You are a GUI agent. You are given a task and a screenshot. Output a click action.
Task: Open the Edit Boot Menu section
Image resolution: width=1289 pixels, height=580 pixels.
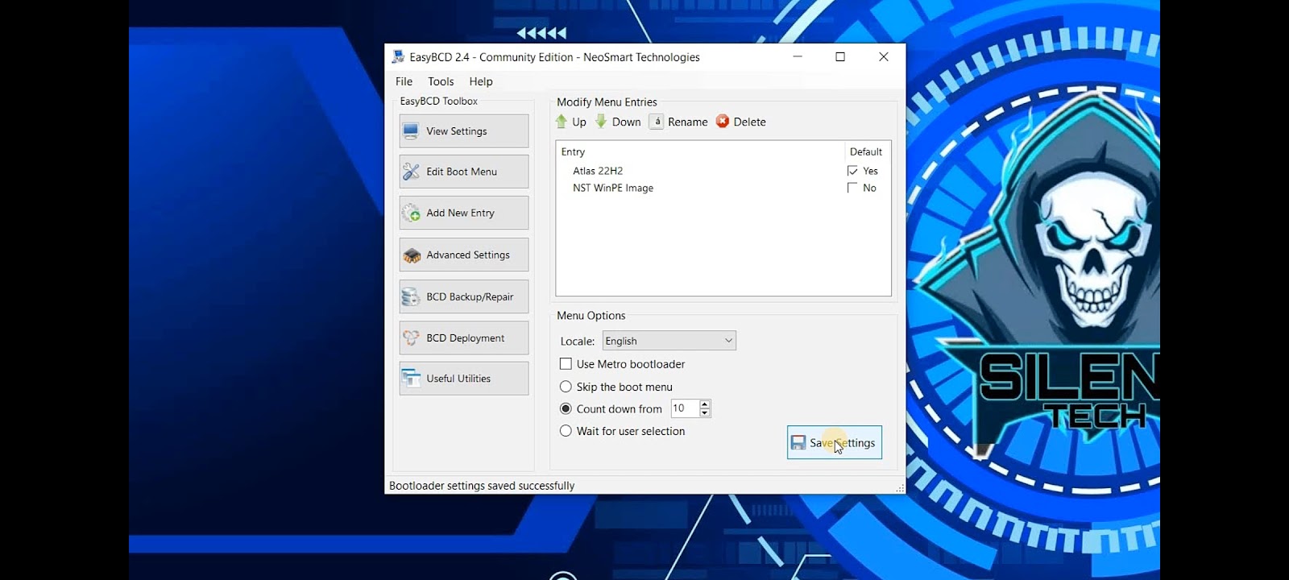click(x=464, y=172)
